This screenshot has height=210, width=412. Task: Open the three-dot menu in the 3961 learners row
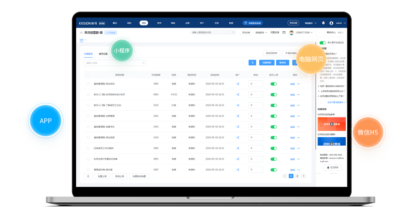pos(299,116)
